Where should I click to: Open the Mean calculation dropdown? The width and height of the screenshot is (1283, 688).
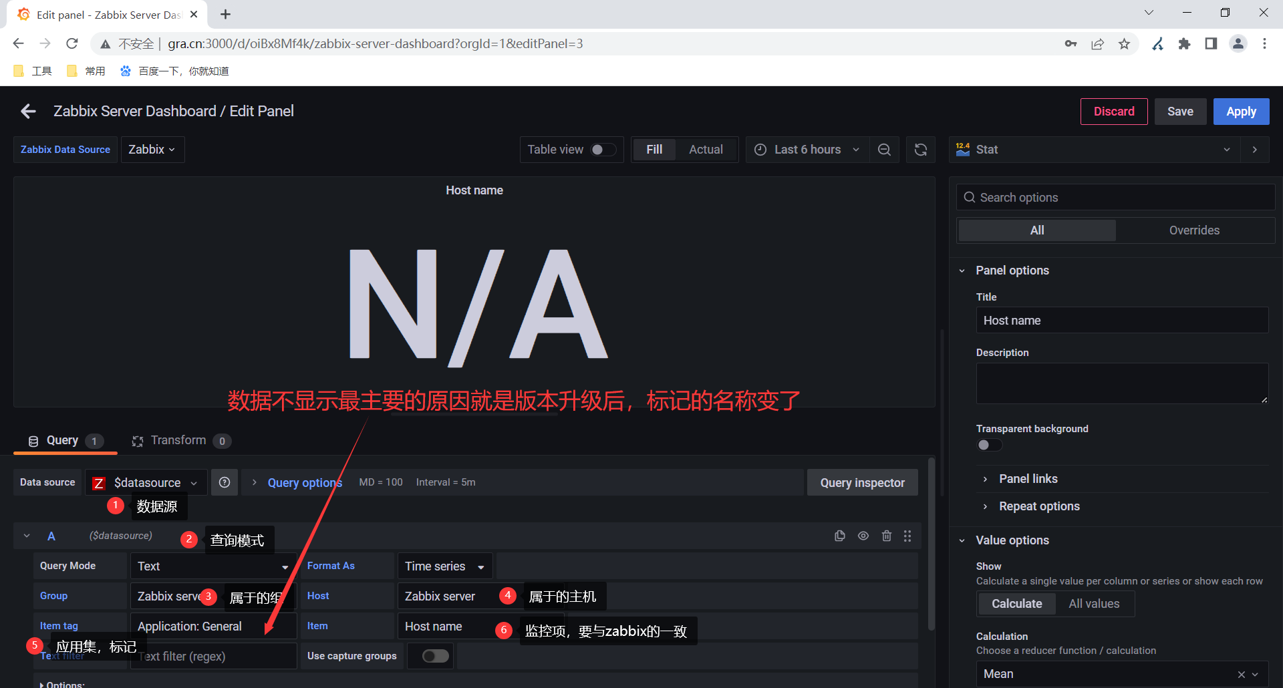click(1122, 675)
